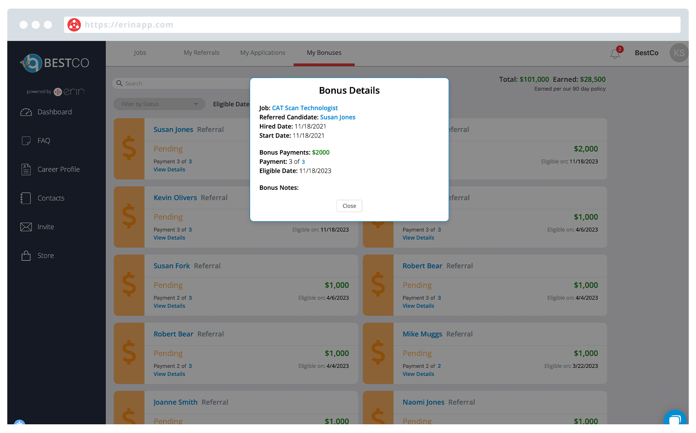Viewport: 696px width, 433px height.
Task: Click the $2,000 bonus amount
Action: tap(586, 149)
